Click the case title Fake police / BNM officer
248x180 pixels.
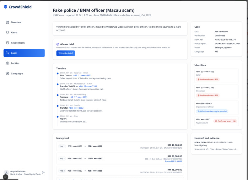(94, 10)
